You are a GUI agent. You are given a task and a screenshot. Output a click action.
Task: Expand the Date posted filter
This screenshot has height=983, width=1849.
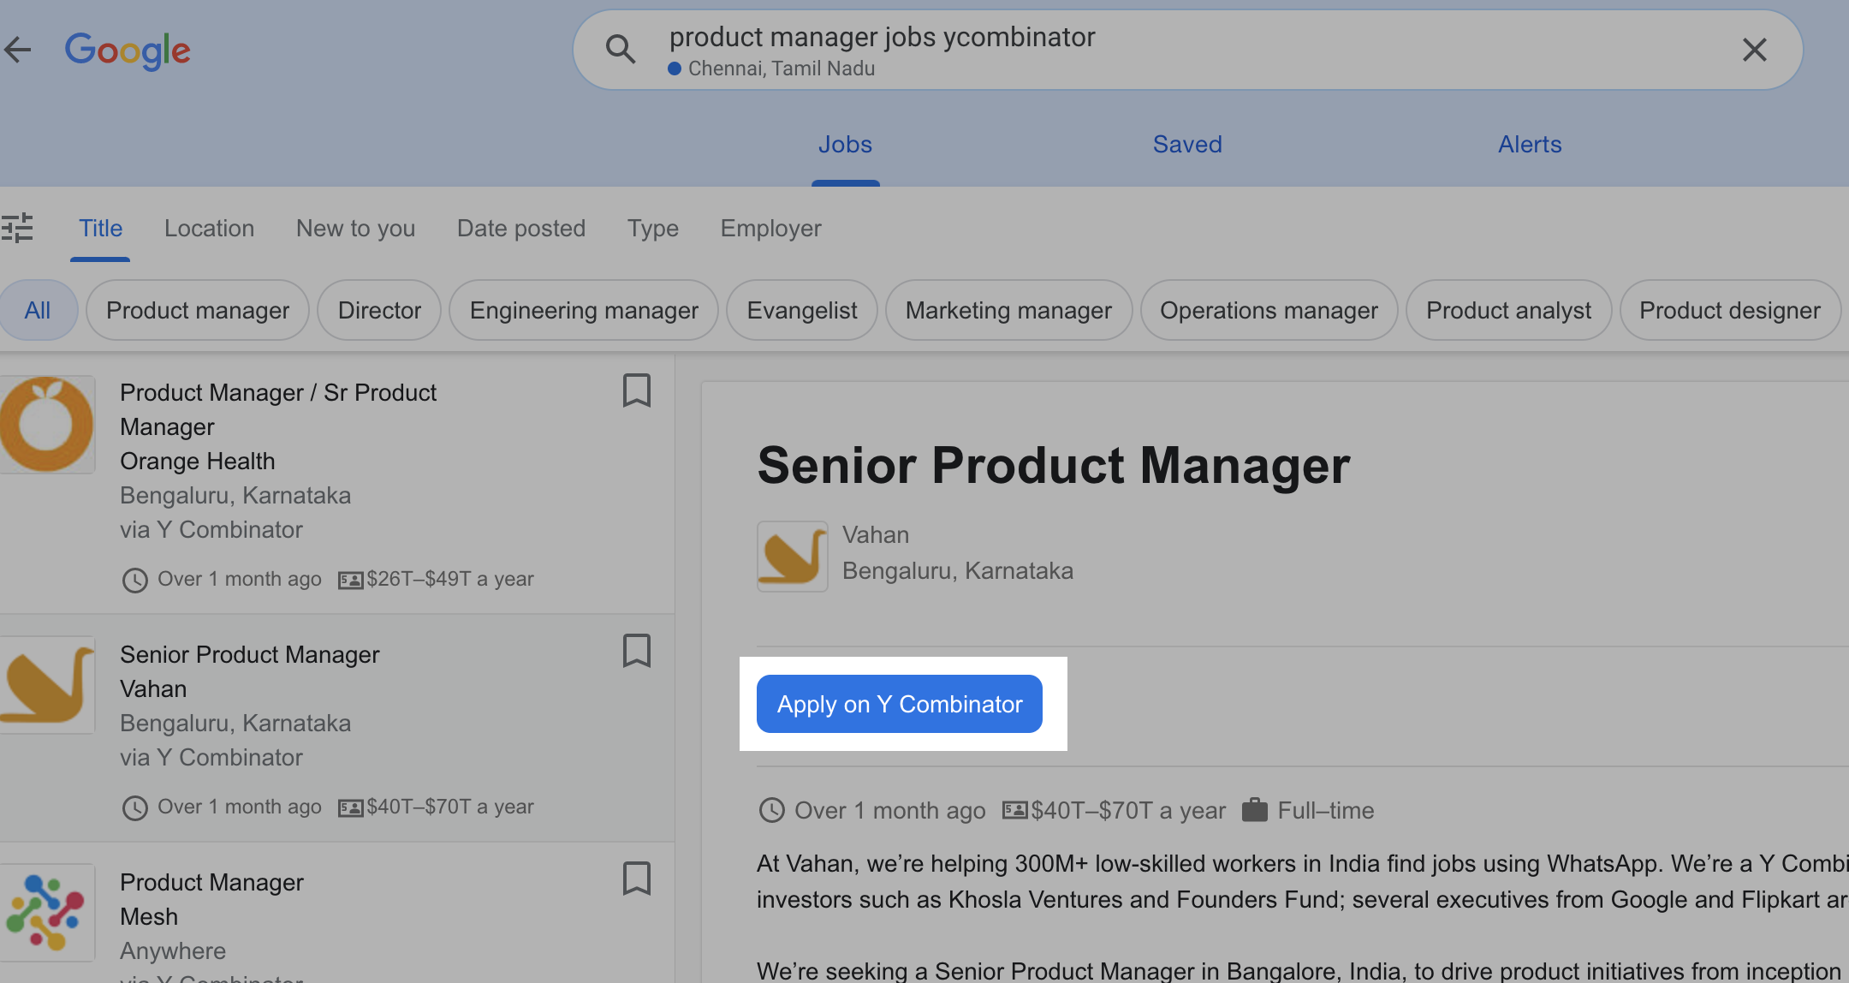521,229
